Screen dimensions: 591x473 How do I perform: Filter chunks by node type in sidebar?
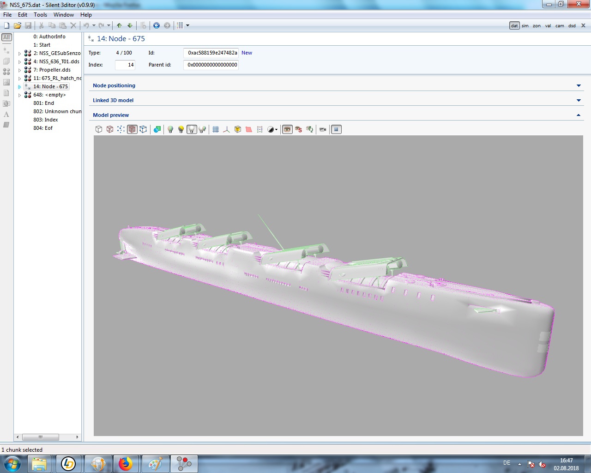6,50
